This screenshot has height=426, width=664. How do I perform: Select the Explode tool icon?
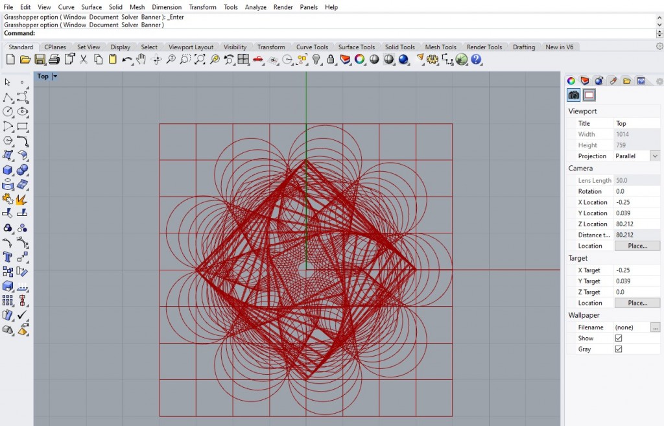coord(22,199)
